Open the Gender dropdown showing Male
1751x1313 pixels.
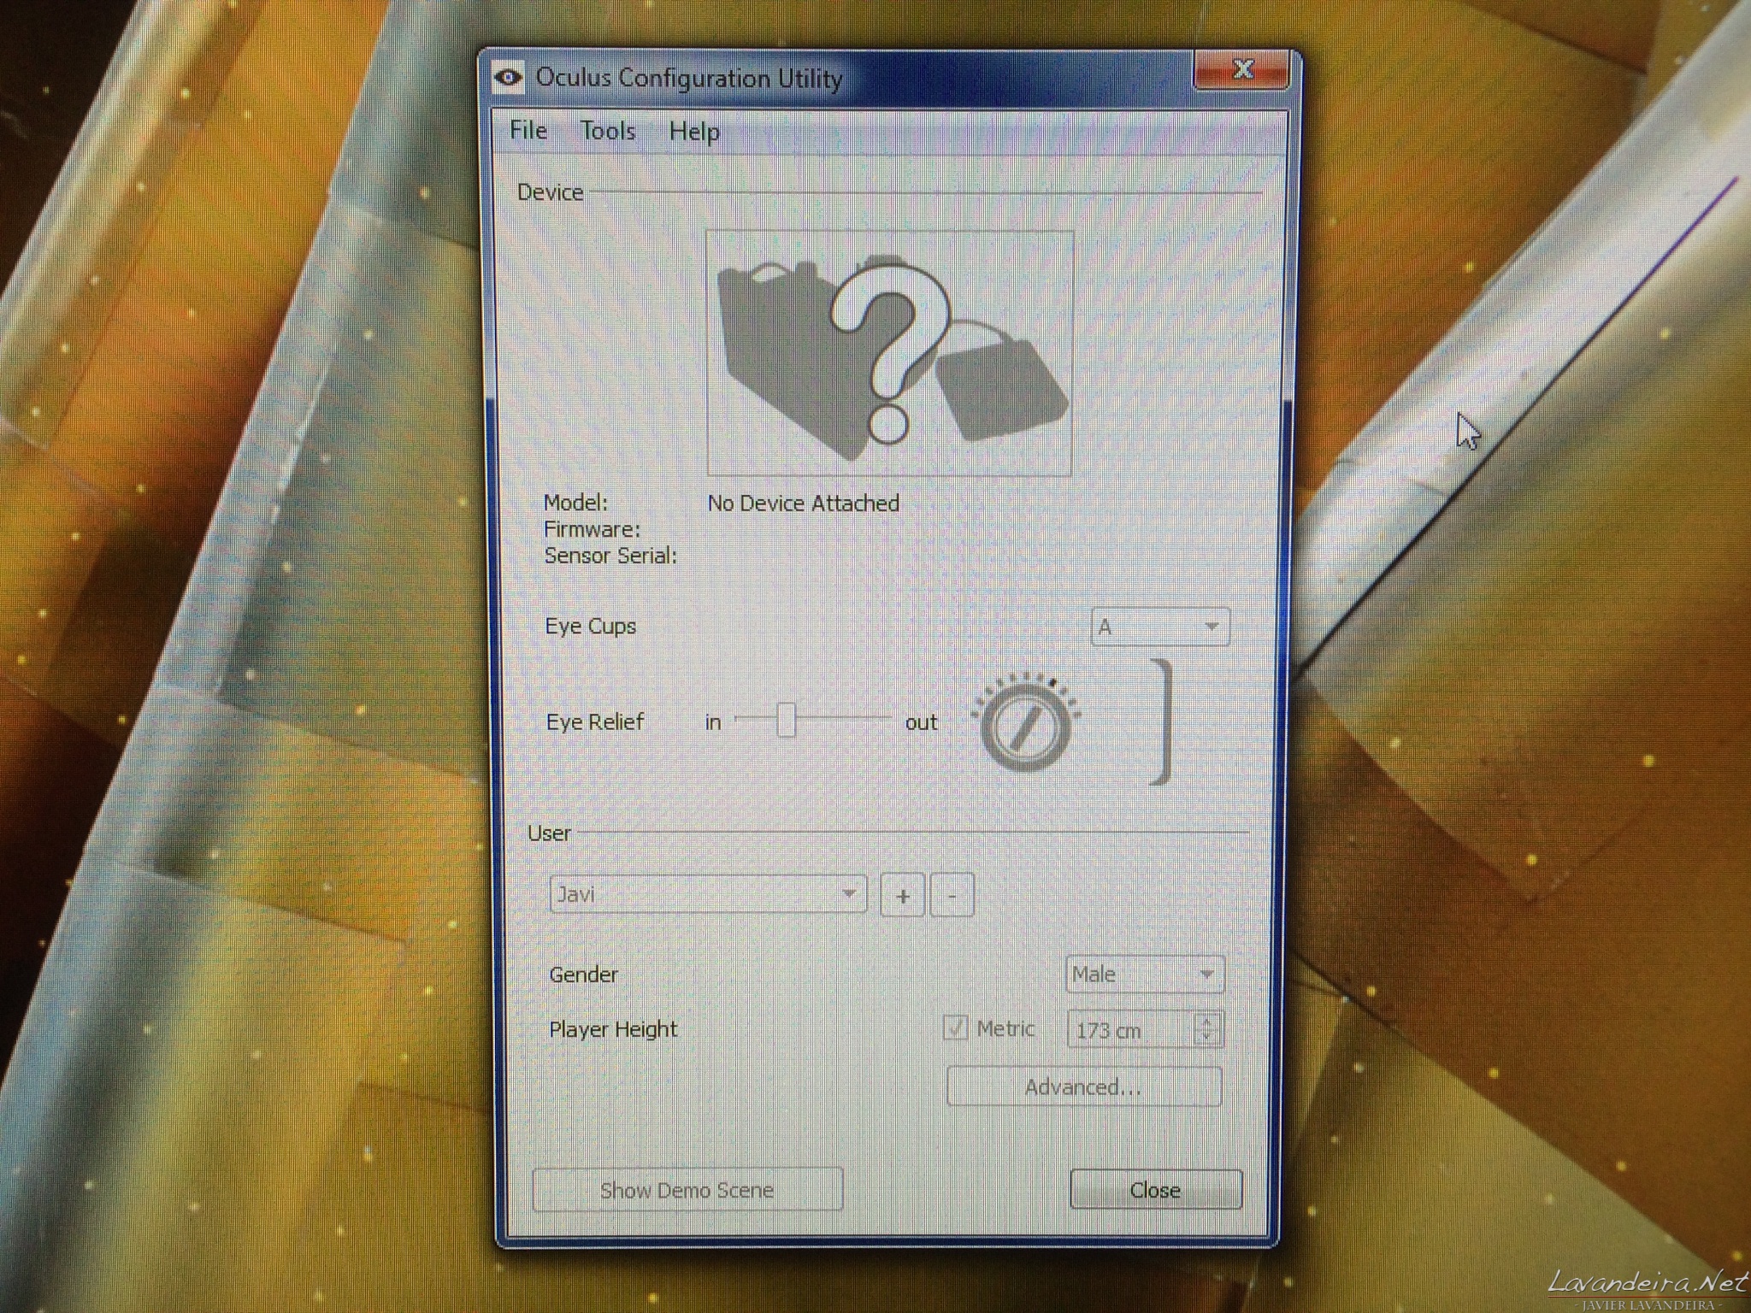1144,974
